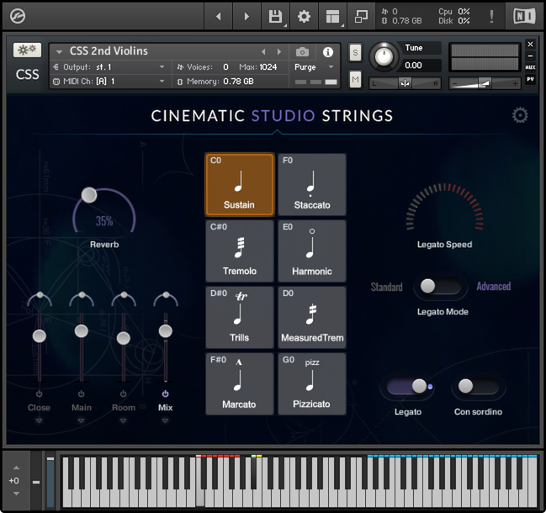Expand the Room mic output arrow
546x513 pixels.
tap(124, 420)
